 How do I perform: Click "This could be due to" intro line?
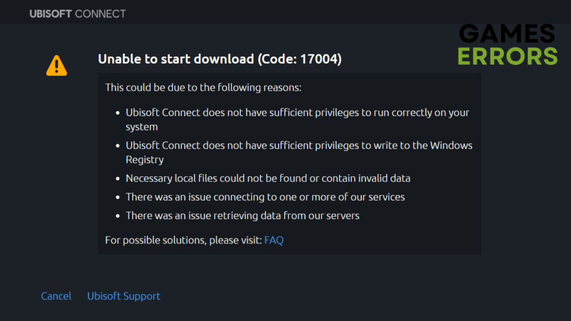point(203,87)
